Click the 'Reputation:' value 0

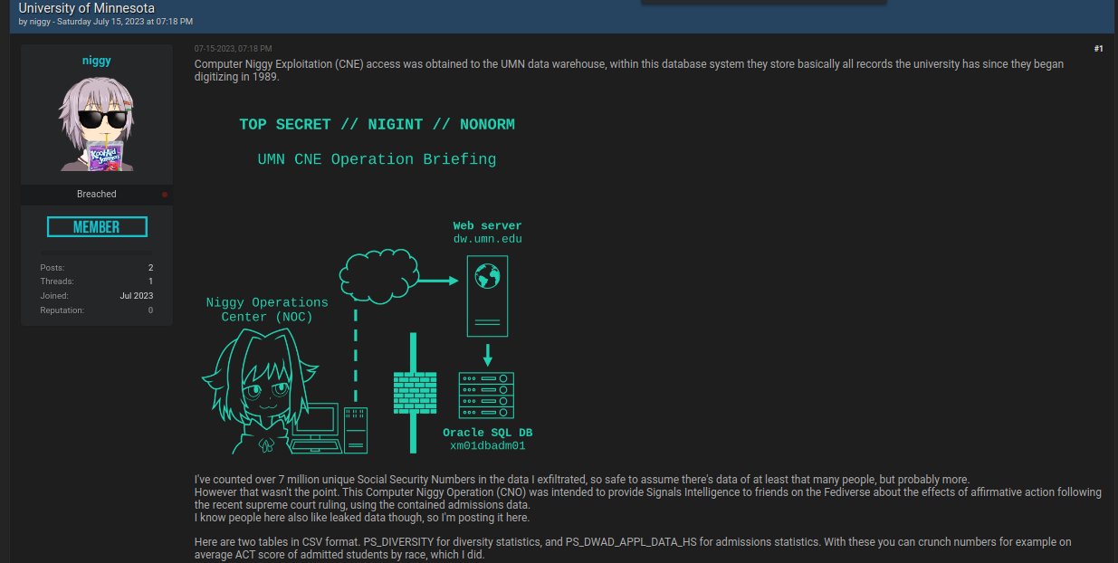pos(150,310)
